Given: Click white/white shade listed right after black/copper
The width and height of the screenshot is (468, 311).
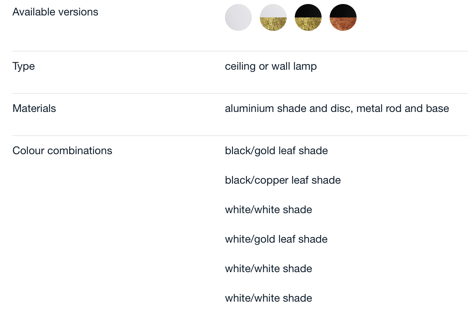Looking at the screenshot, I should tap(269, 210).
